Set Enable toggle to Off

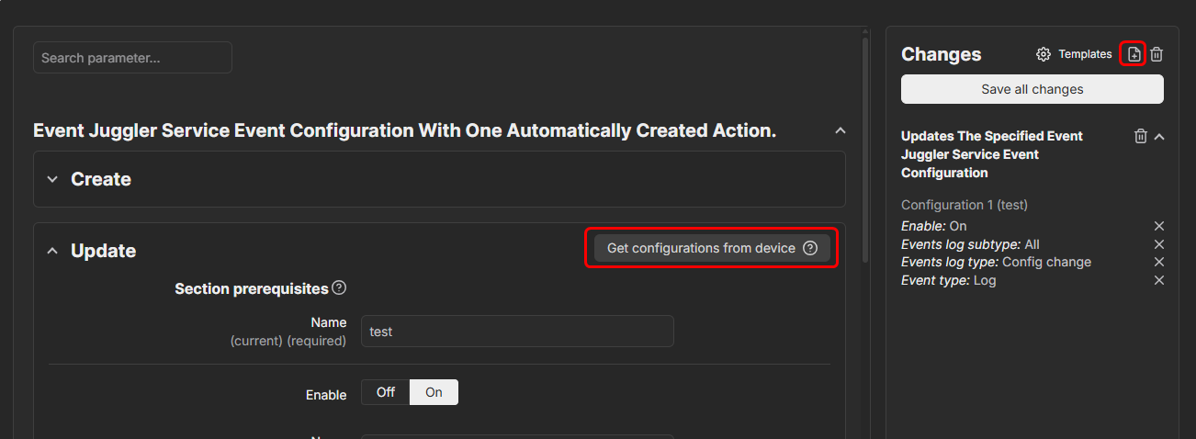click(x=386, y=392)
